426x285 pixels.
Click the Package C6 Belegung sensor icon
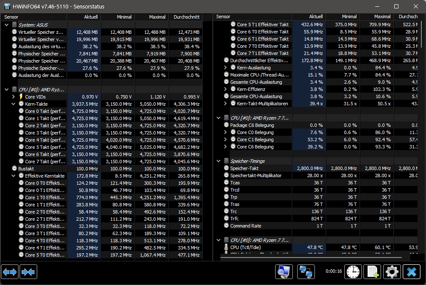226,125
